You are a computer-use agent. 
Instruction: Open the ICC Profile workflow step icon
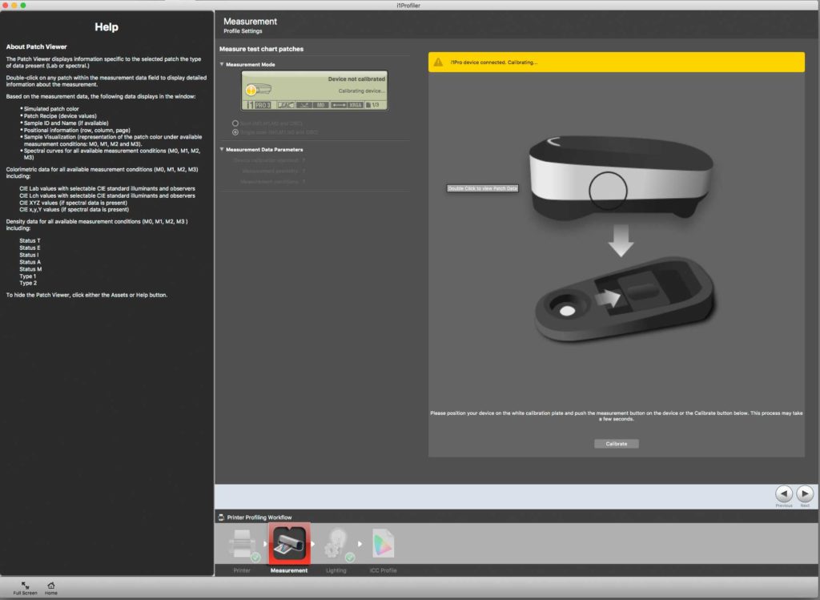click(384, 544)
